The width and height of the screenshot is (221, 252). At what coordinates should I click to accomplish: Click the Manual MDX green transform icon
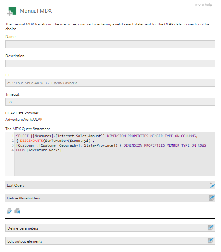pos(12,11)
